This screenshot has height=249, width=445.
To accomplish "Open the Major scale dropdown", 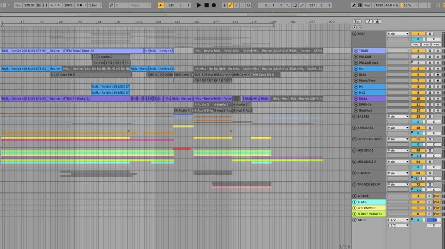I will pyautogui.click(x=140, y=5).
